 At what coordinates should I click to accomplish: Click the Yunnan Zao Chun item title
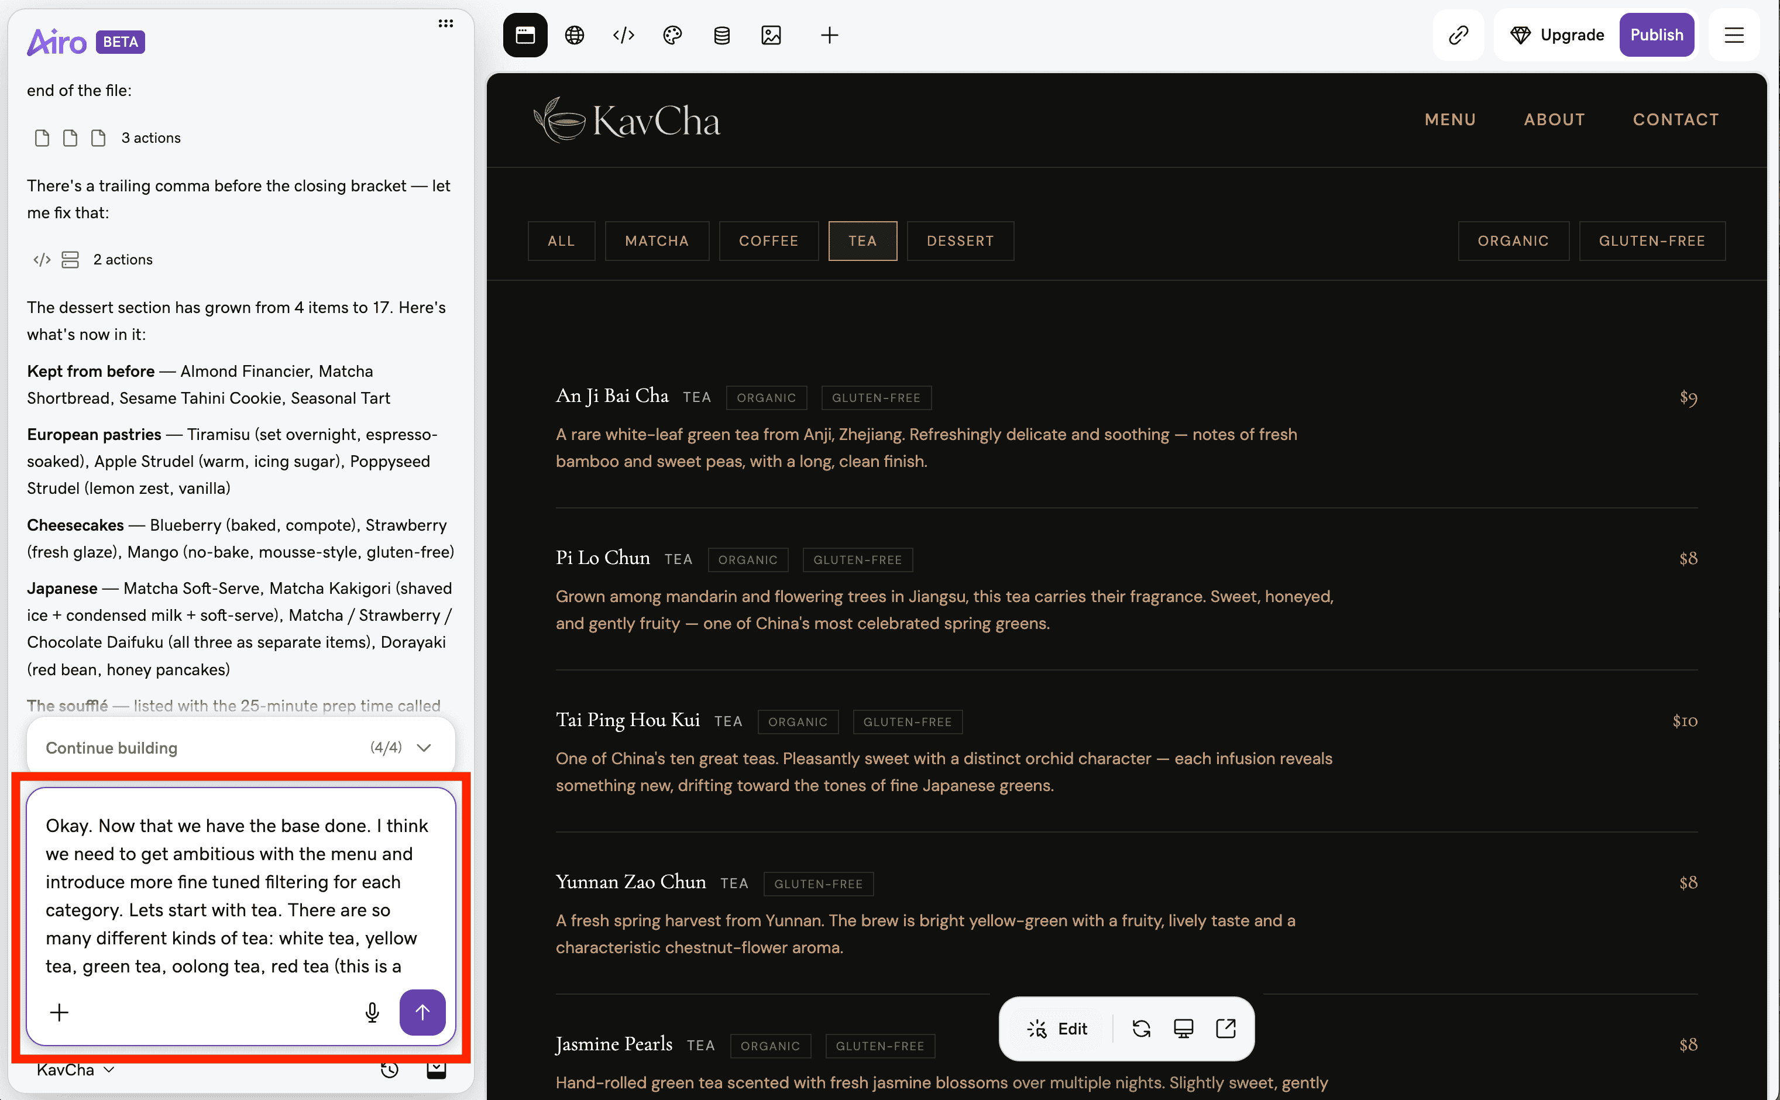[x=631, y=882]
